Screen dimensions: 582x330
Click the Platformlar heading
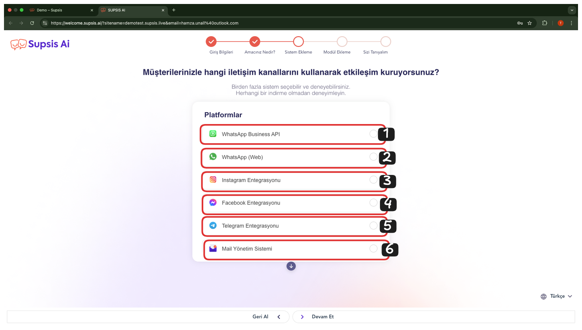click(223, 115)
